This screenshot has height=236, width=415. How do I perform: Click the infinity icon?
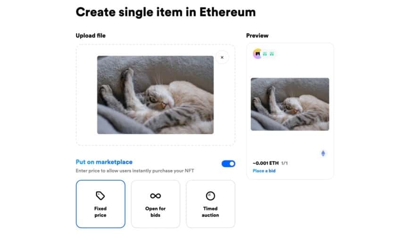tap(156, 196)
